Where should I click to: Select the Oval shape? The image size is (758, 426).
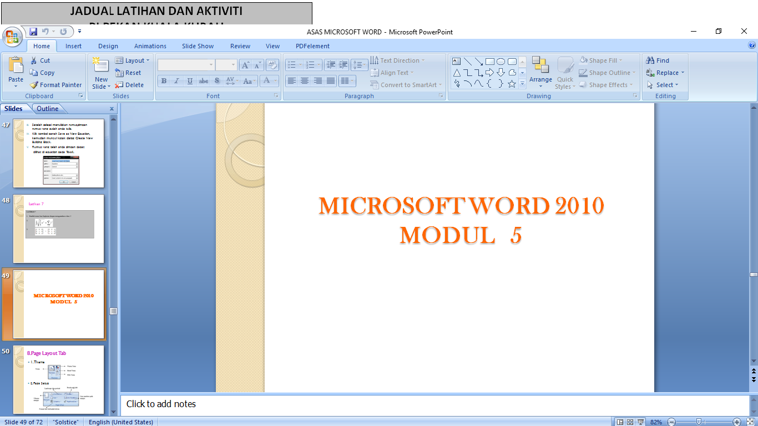[501, 62]
